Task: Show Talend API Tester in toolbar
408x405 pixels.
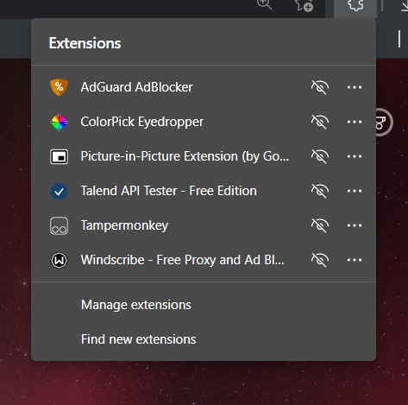Action: (x=320, y=191)
